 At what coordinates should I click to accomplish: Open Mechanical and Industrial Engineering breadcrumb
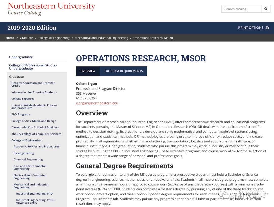(x=101, y=38)
